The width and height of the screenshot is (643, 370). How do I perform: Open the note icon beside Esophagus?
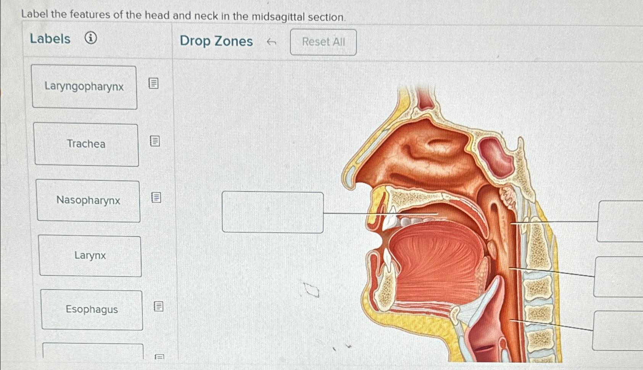coord(158,306)
